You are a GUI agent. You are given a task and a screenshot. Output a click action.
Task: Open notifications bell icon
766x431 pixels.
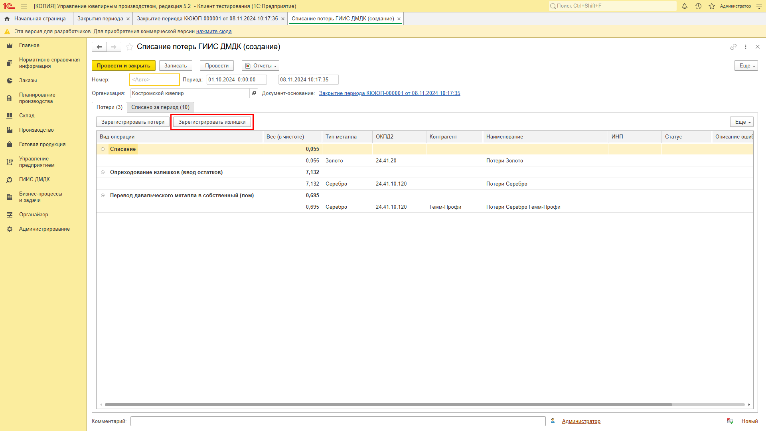click(x=685, y=6)
